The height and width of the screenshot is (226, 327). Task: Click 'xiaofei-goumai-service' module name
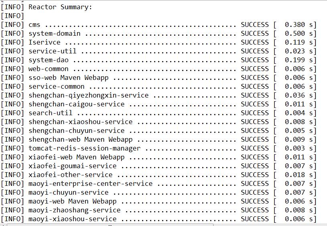(x=73, y=166)
